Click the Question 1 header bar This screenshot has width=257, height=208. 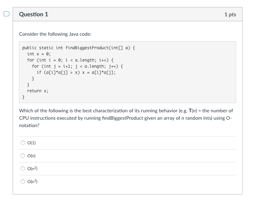123,14
